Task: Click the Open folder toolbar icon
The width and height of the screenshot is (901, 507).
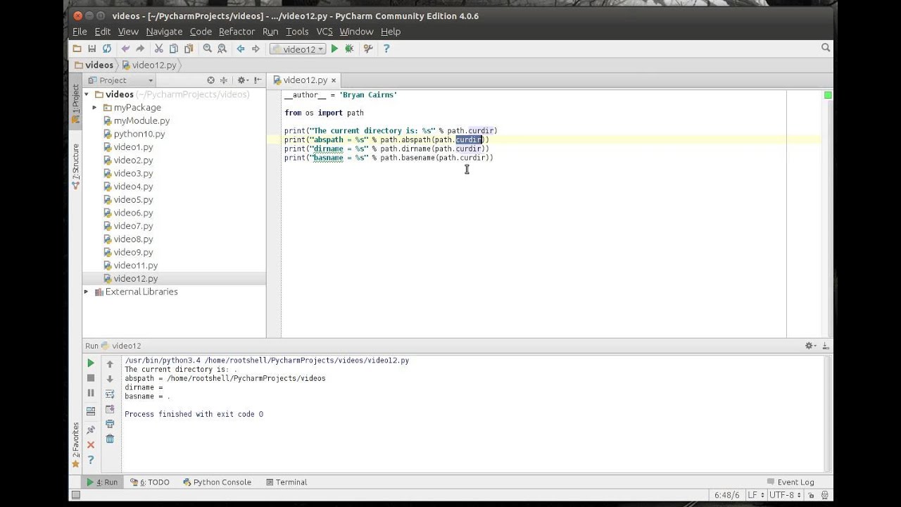Action: [x=77, y=49]
